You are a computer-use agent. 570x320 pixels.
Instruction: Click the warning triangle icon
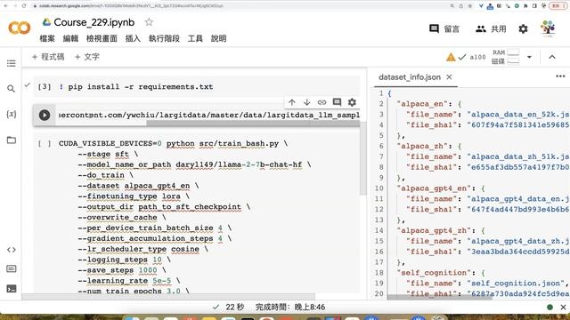451,57
